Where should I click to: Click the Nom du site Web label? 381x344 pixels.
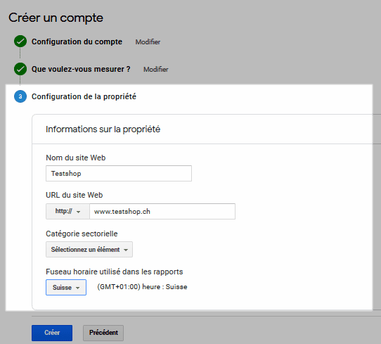click(76, 158)
